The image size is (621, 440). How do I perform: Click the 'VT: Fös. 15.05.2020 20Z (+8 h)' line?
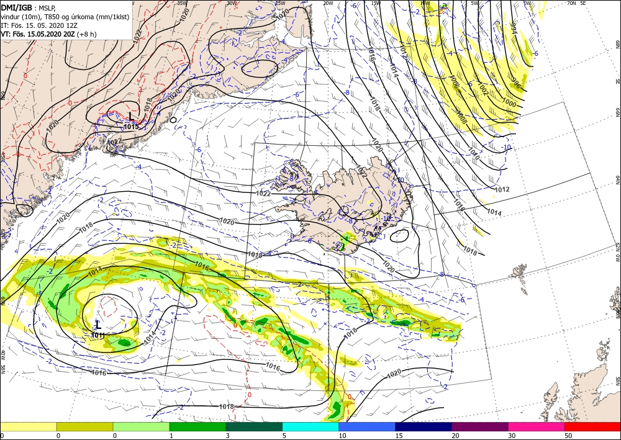pyautogui.click(x=48, y=34)
